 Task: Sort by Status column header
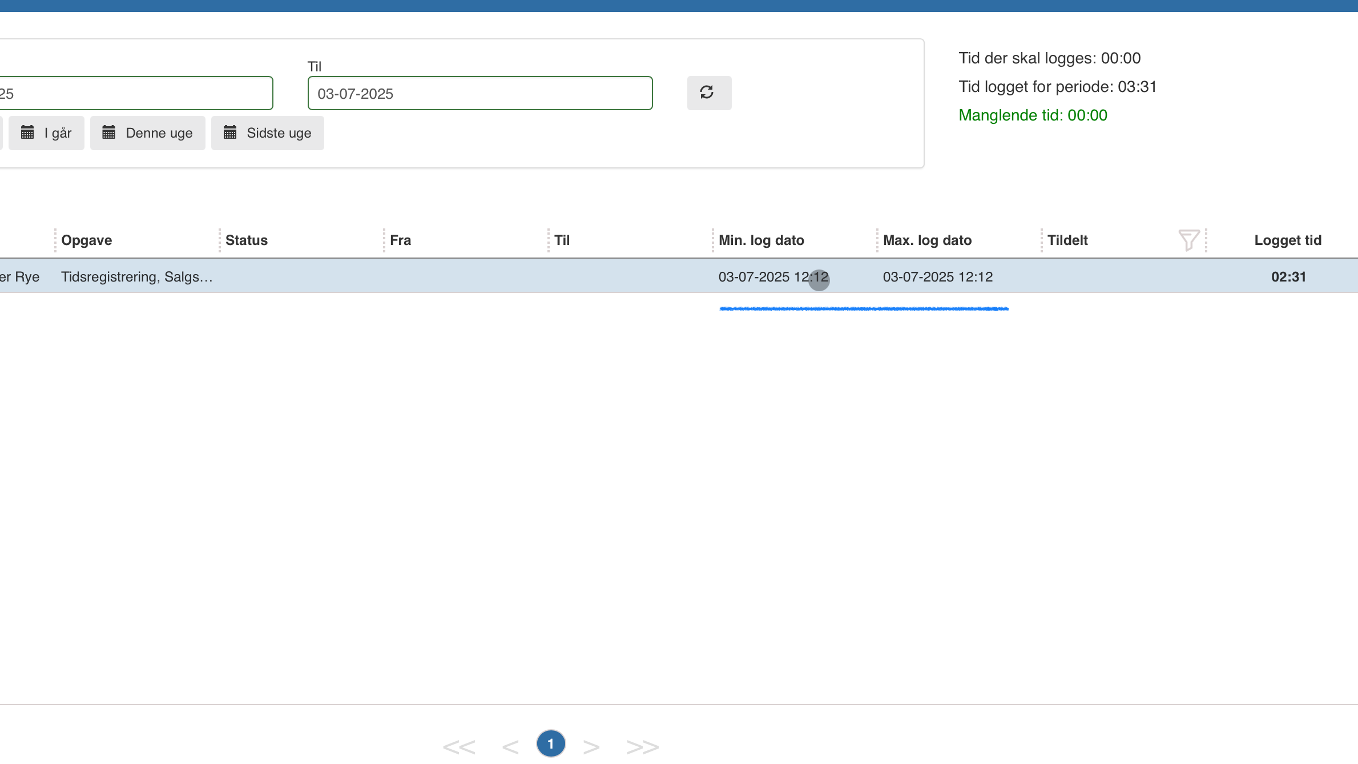pyautogui.click(x=246, y=240)
